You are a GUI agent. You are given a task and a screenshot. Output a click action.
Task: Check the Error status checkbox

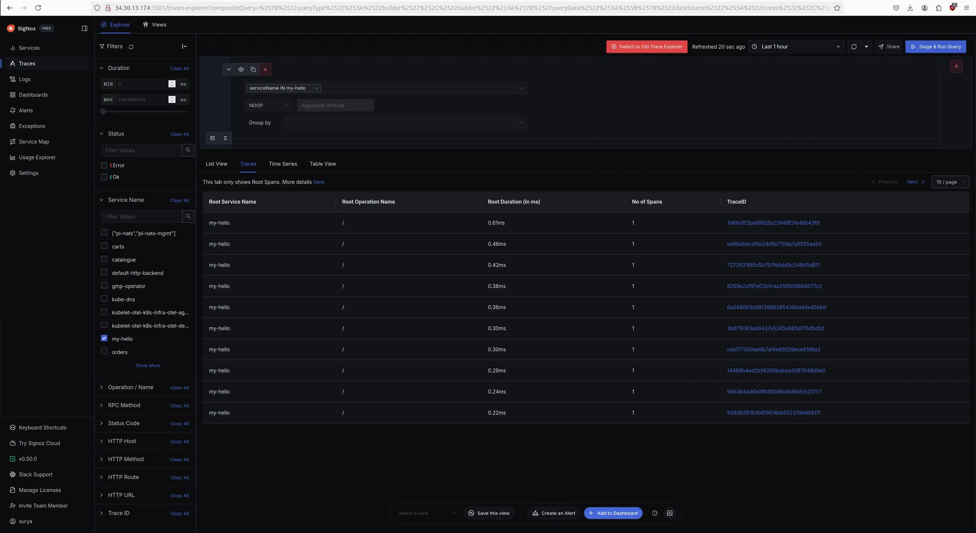[104, 165]
